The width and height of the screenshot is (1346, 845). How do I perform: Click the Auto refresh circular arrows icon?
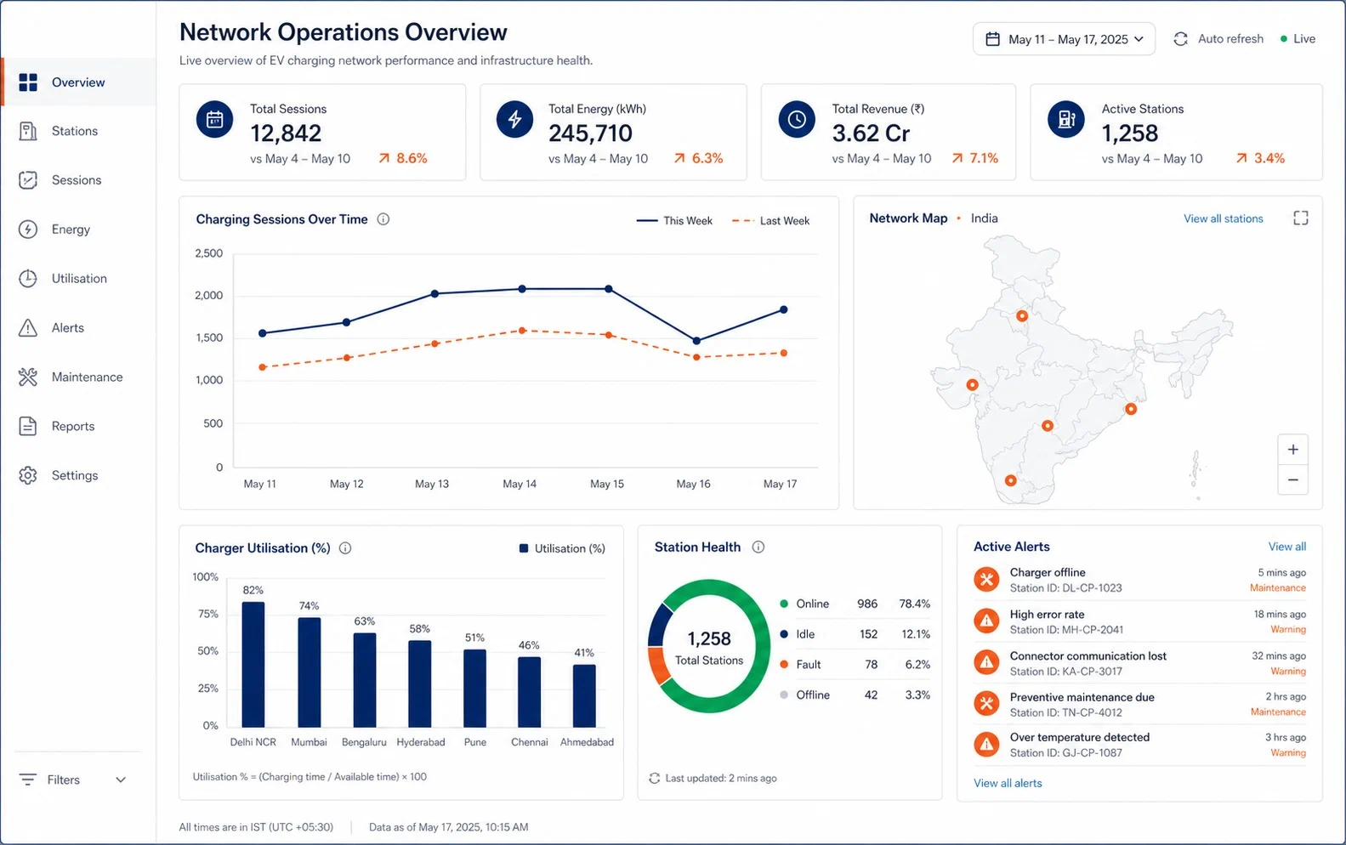[x=1180, y=39]
